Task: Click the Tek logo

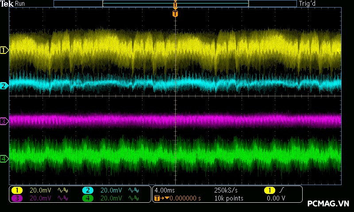Action: point(8,4)
